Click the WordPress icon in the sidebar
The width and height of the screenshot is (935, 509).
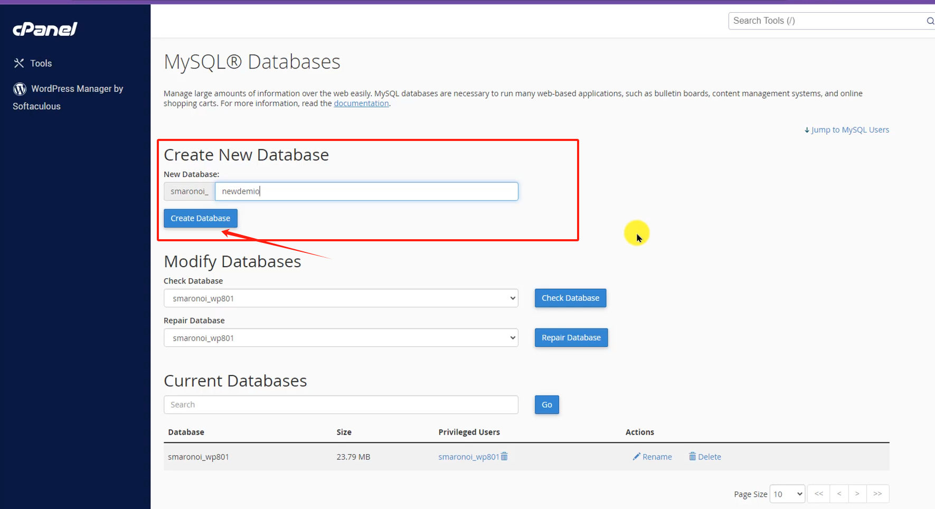coord(20,89)
